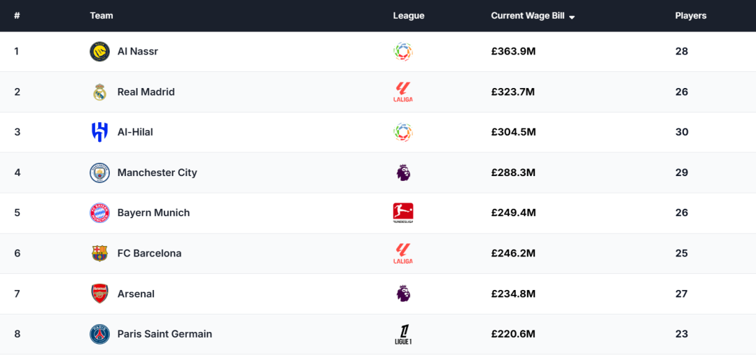Click the FC Barcelona crest

click(100, 253)
